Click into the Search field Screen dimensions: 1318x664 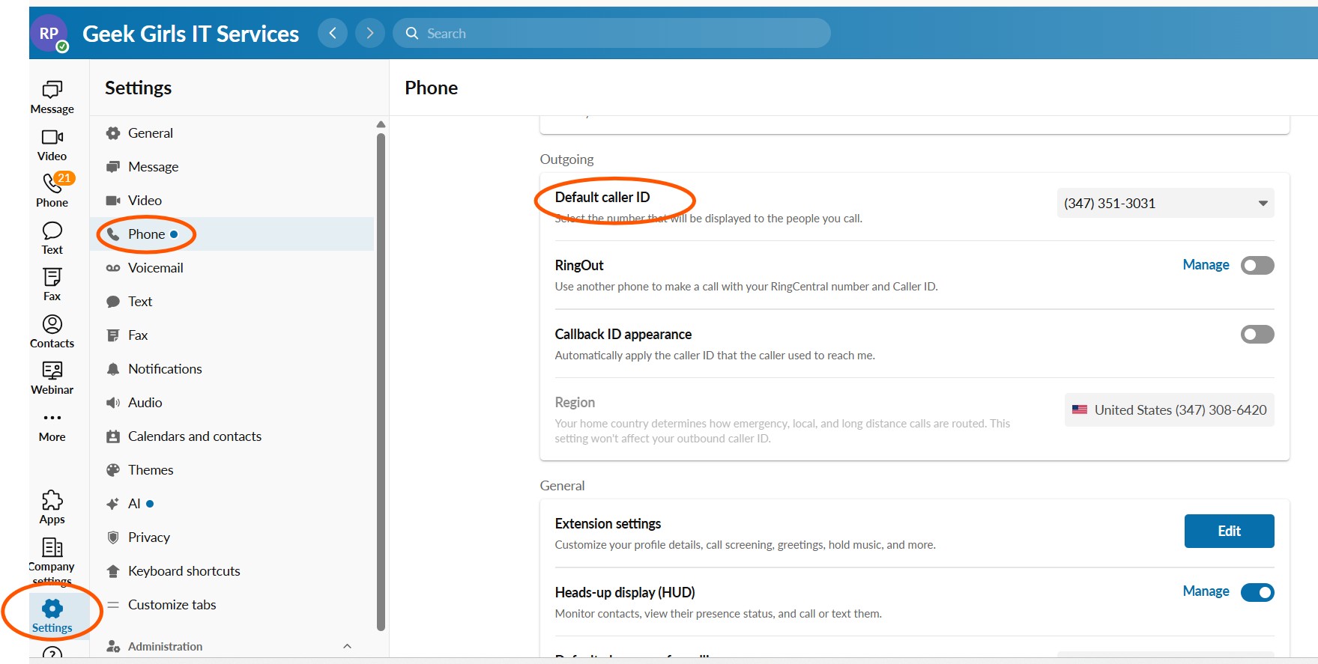(611, 34)
